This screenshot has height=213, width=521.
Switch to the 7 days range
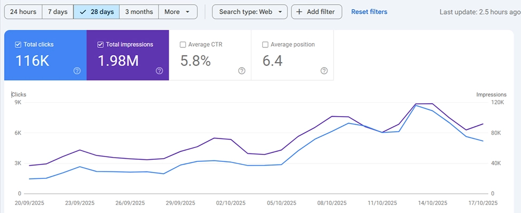58,12
